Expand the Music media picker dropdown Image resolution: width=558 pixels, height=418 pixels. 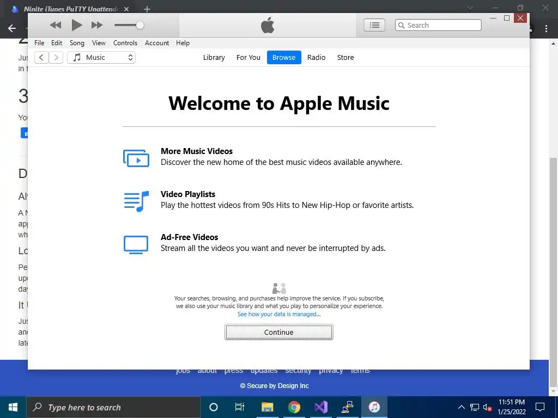point(101,58)
